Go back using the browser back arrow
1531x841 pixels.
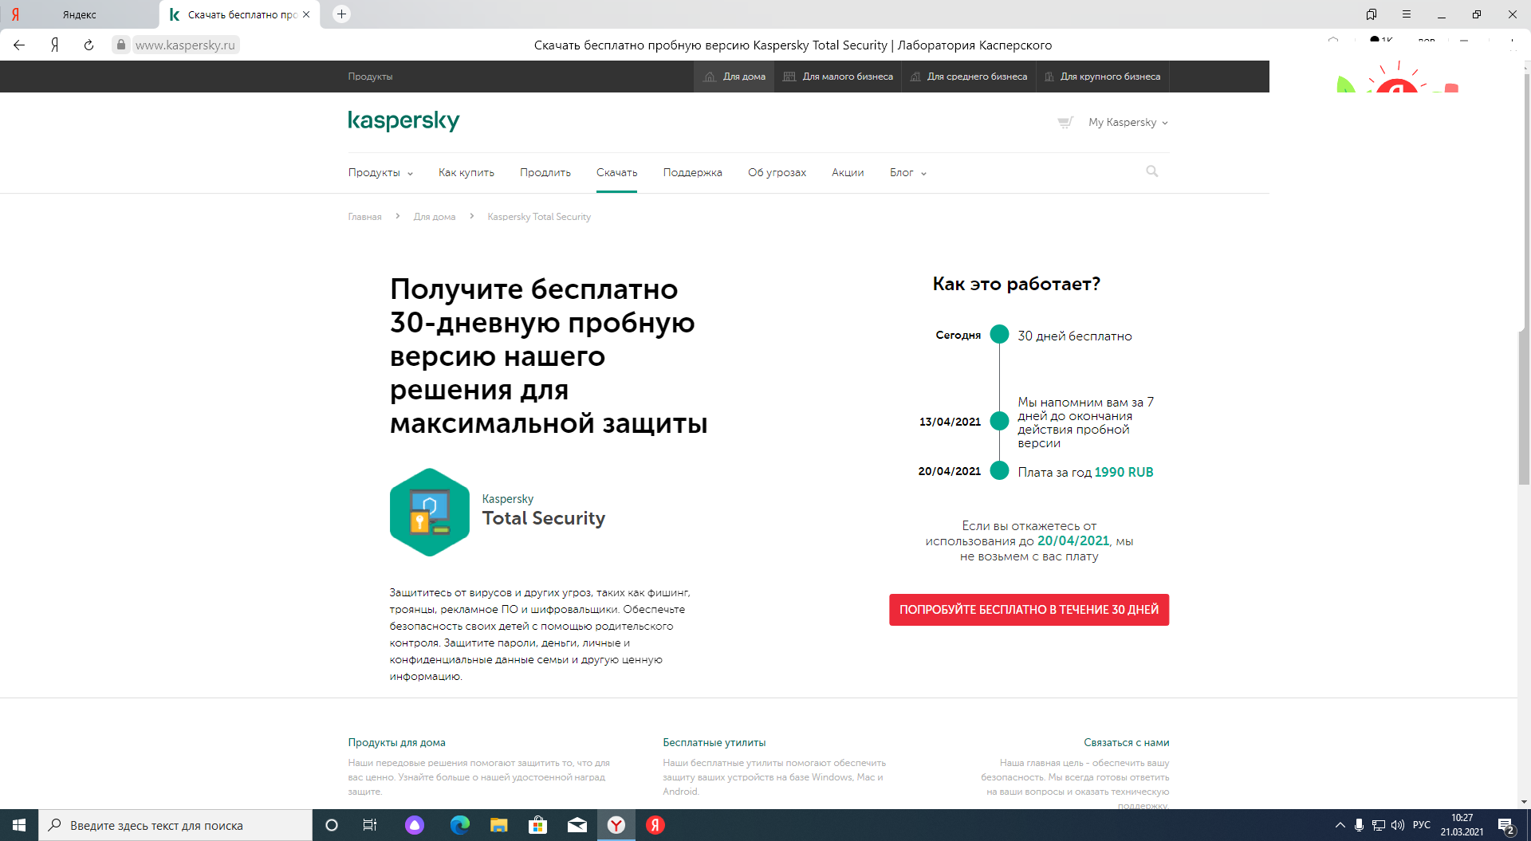19,45
